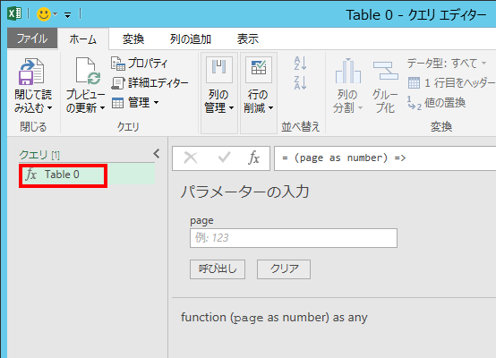Image resolution: width=496 pixels, height=358 pixels.
Task: Switch to the ホーム tab
Action: (x=83, y=39)
